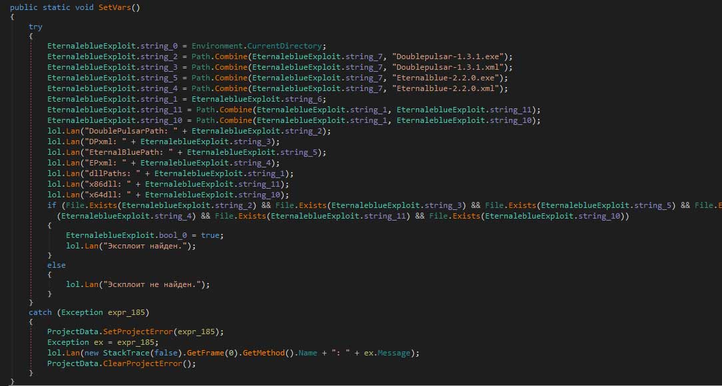Screen dimensions: 722x386
Task: Click the if keyword before File.Exists
Action: click(52, 205)
